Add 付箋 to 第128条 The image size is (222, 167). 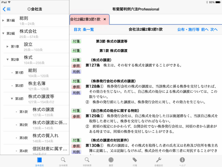pos(76,81)
